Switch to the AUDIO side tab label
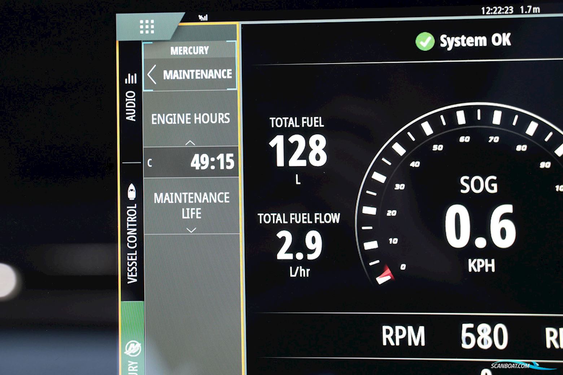Image resolution: width=563 pixels, height=375 pixels. [131, 106]
